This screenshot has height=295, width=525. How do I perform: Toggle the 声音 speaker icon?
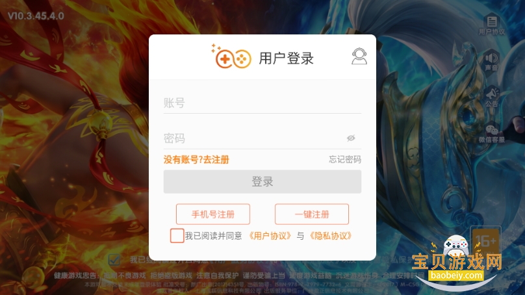point(491,58)
